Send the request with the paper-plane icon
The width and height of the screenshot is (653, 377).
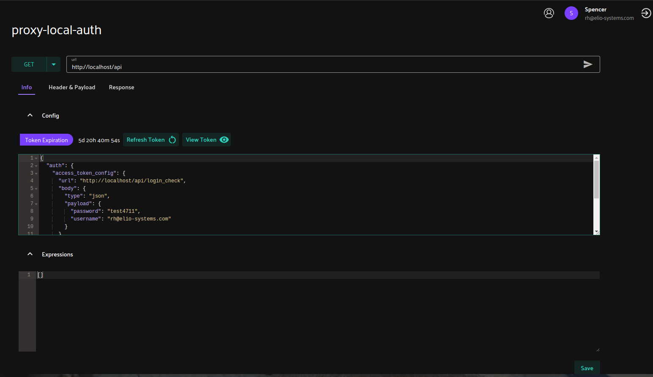pos(588,64)
